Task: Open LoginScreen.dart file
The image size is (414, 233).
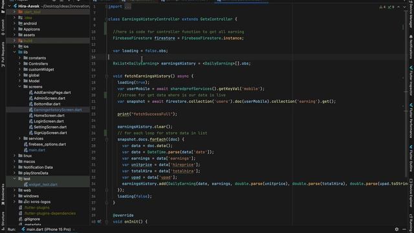Action: click(x=49, y=121)
